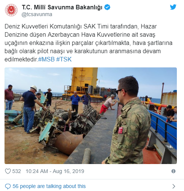Open the #TSK hashtag

point(64,59)
